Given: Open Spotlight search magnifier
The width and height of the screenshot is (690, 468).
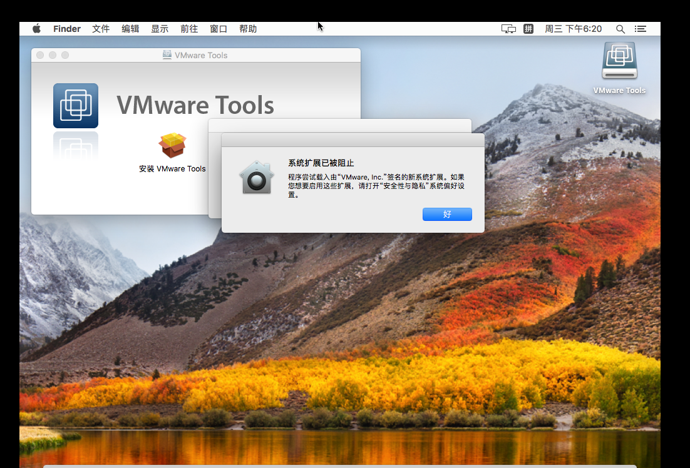Looking at the screenshot, I should [x=620, y=29].
